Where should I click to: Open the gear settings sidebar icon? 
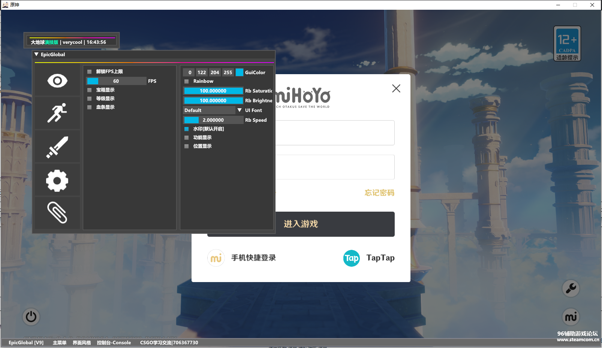(x=57, y=181)
